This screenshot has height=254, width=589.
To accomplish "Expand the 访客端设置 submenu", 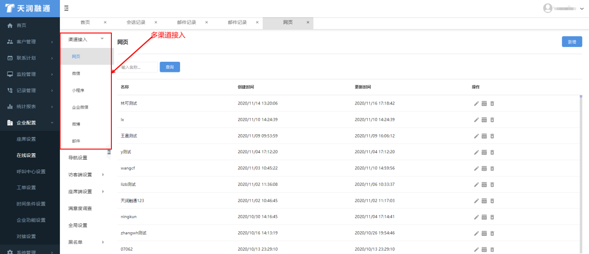I will pos(103,175).
